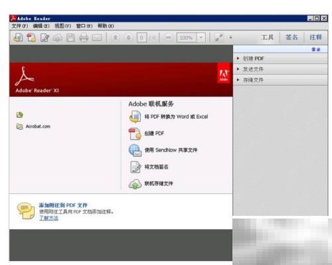Click the Next page down-arrow icon
The image size is (332, 265).
(x=128, y=37)
